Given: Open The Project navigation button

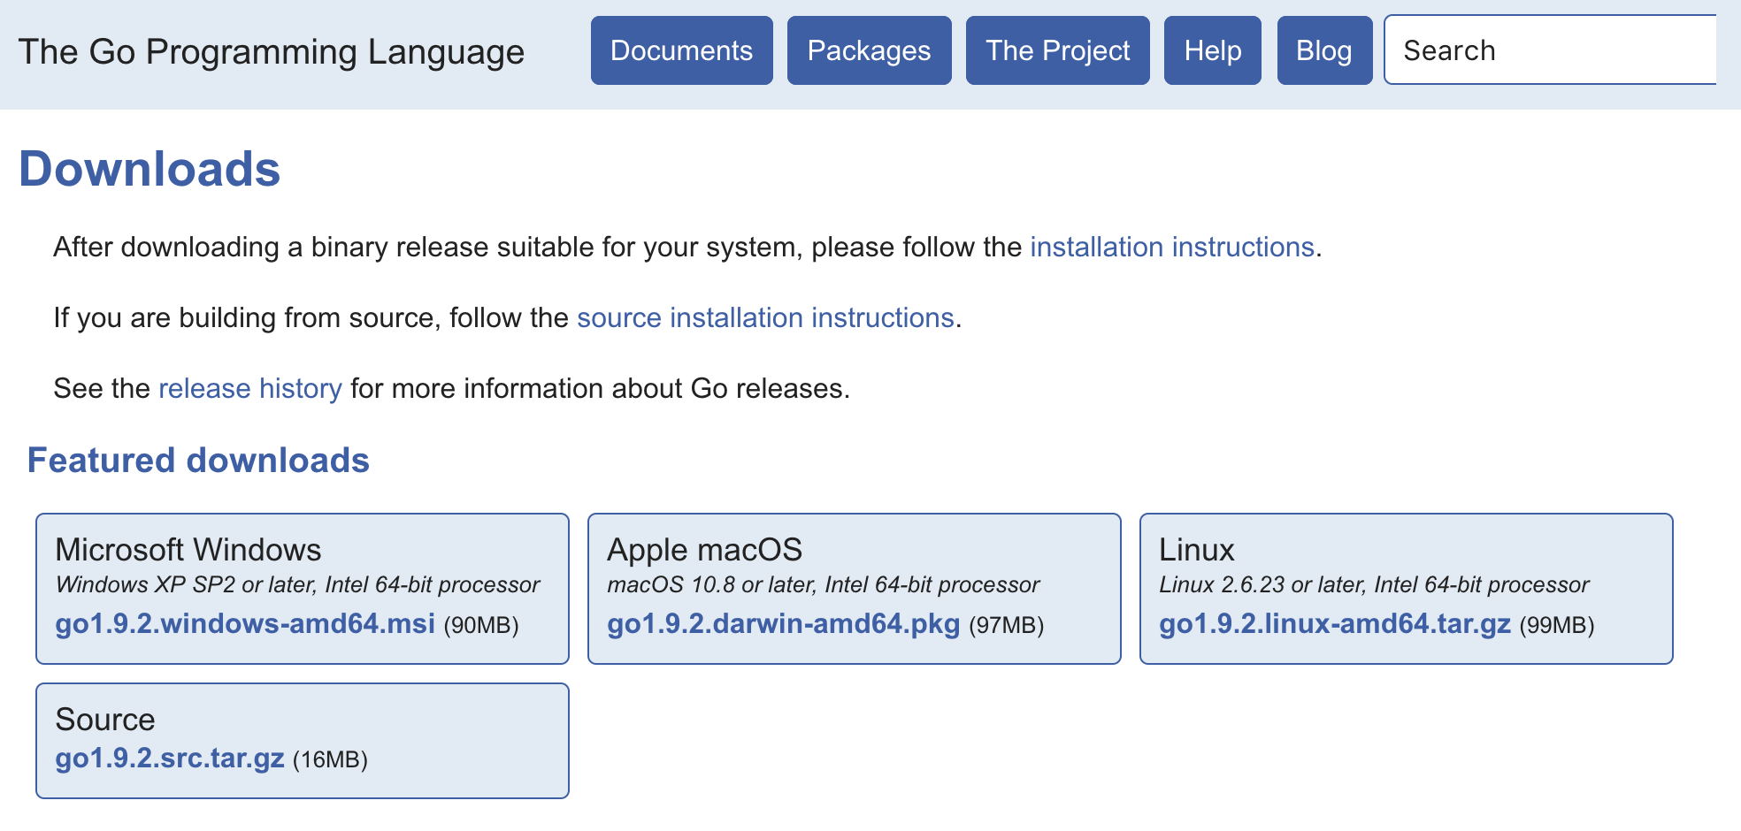Looking at the screenshot, I should point(1057,50).
